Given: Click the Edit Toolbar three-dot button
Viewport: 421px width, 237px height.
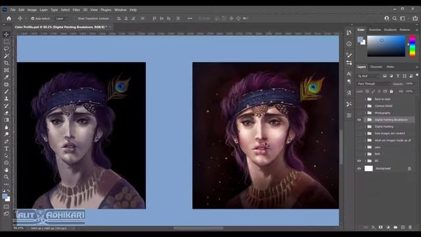Looking at the screenshot, I should [7, 184].
